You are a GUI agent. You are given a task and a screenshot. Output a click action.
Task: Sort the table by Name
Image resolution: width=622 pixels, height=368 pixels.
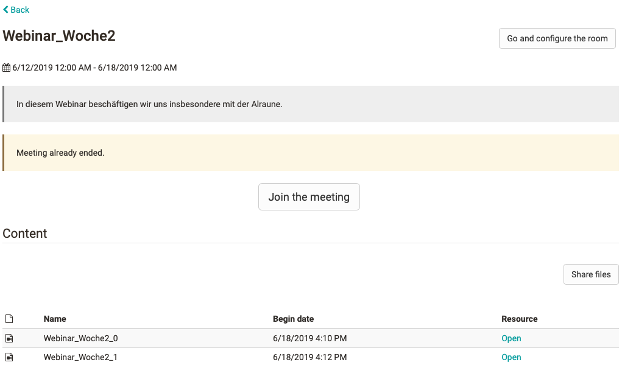(x=54, y=318)
